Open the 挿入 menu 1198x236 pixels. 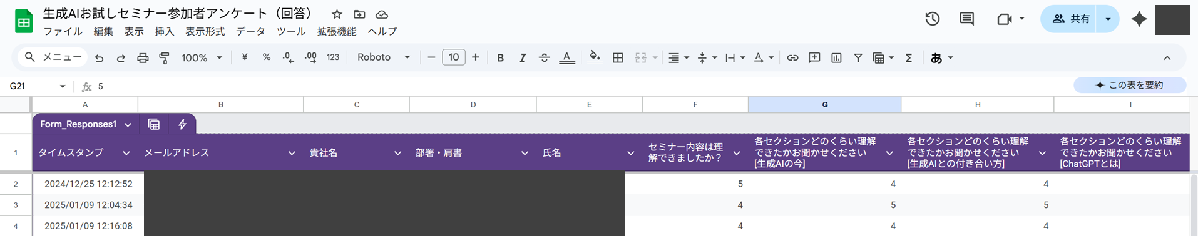pyautogui.click(x=165, y=31)
